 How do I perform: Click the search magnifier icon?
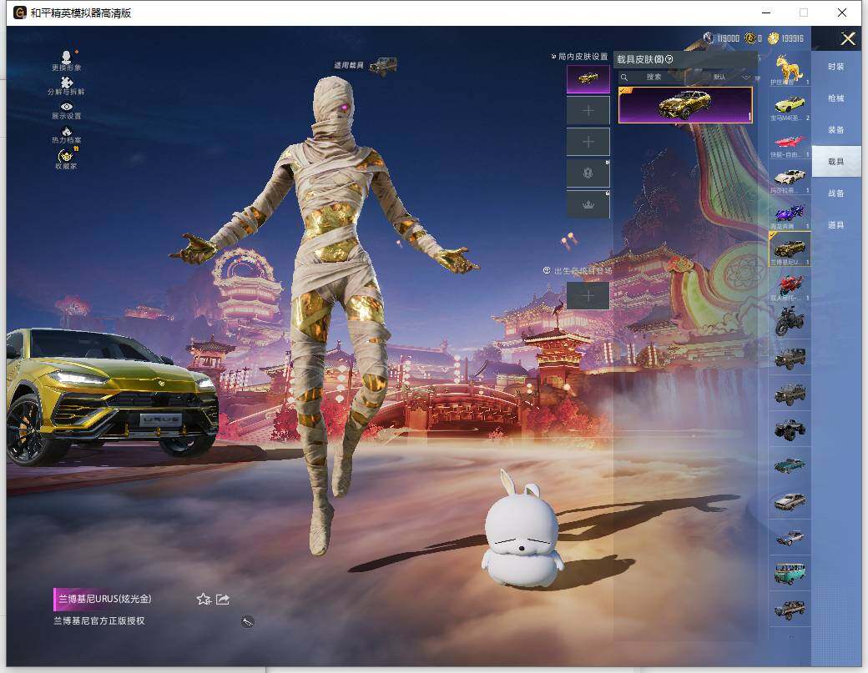(x=624, y=78)
